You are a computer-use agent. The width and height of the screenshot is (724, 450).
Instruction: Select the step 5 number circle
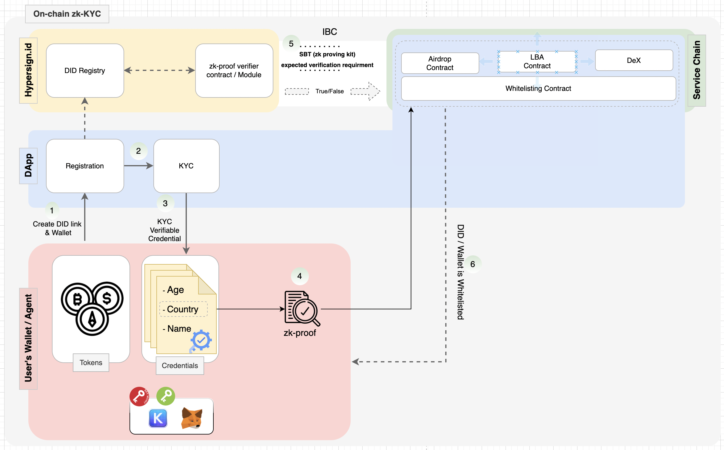[291, 44]
